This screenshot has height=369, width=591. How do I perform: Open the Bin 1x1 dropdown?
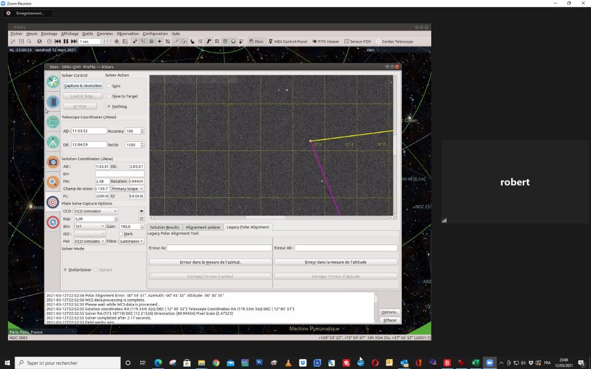tap(89, 226)
